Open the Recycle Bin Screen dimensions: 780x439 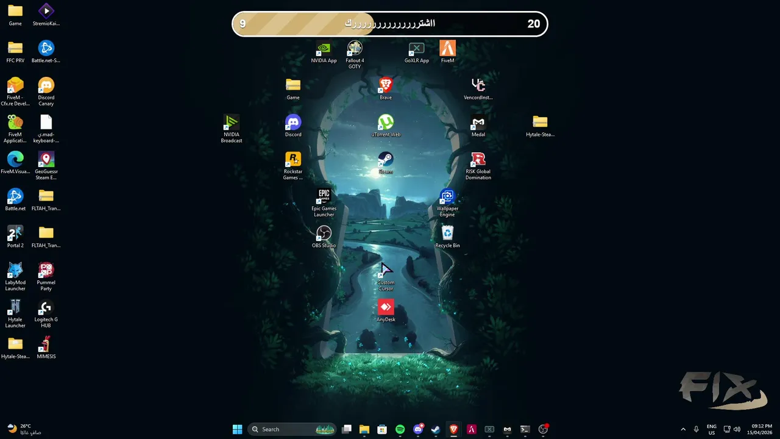[x=447, y=237]
